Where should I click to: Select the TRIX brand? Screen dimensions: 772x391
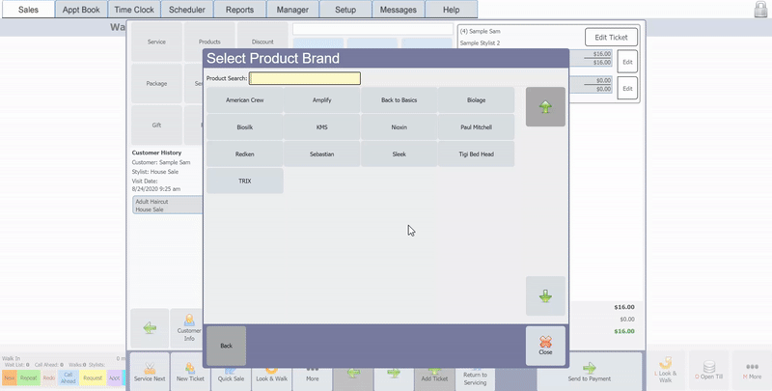click(x=245, y=181)
